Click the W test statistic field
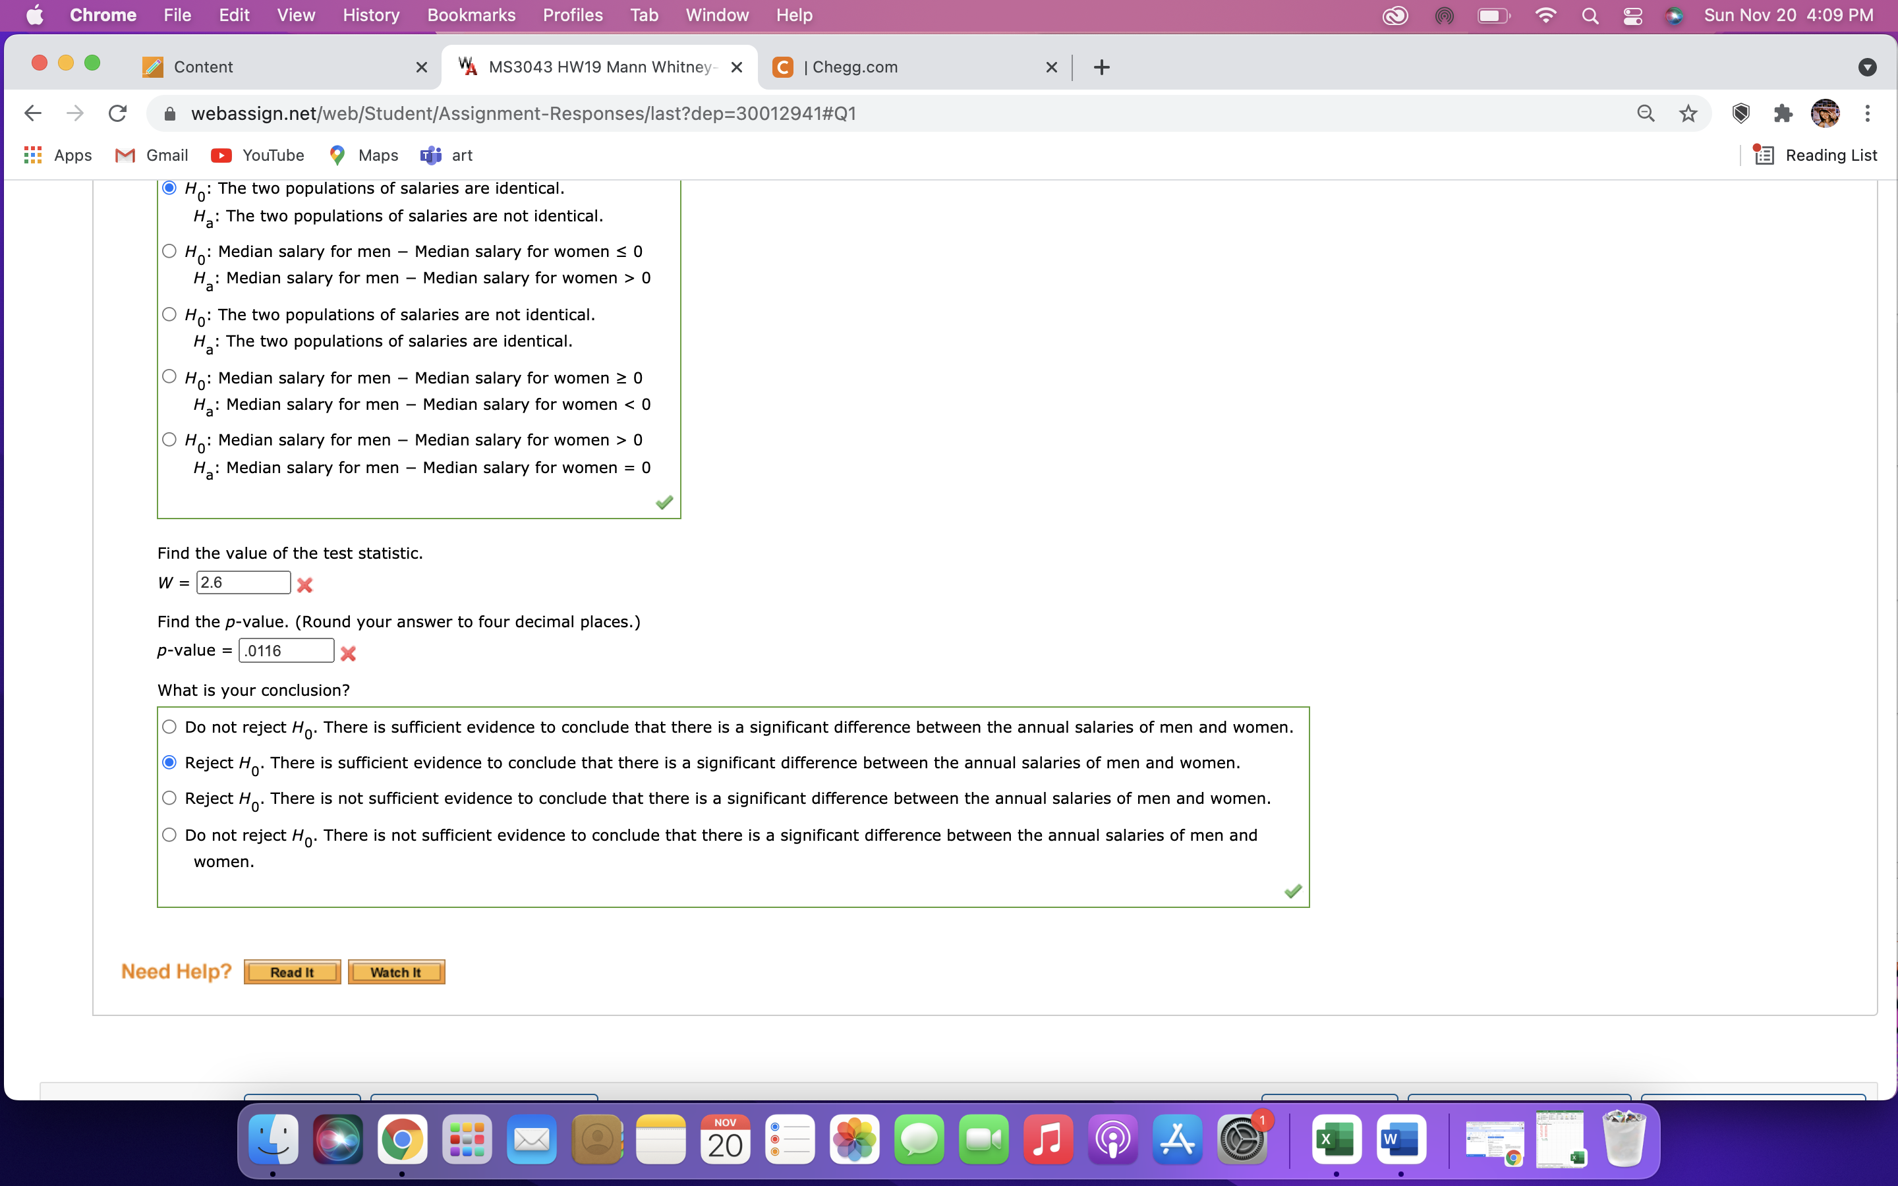The image size is (1898, 1186). 243,583
